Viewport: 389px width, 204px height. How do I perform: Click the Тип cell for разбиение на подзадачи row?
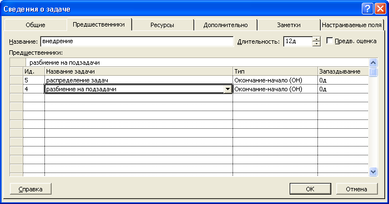coord(275,89)
